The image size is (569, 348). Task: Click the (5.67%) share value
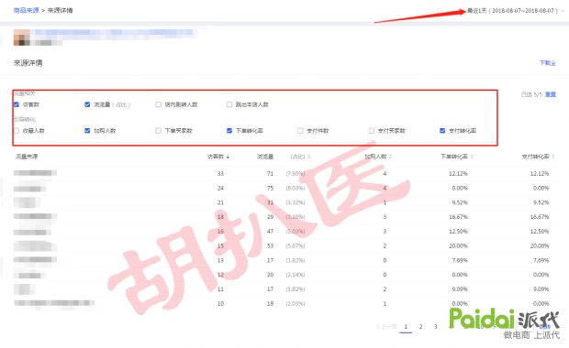point(296,245)
